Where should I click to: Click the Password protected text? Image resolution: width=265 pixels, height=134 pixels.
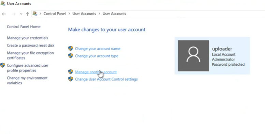click(x=228, y=65)
